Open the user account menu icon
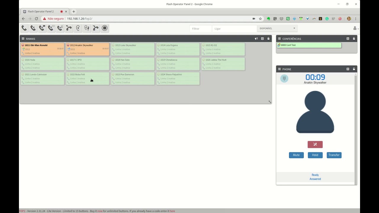The width and height of the screenshot is (379, 213). 355,28
